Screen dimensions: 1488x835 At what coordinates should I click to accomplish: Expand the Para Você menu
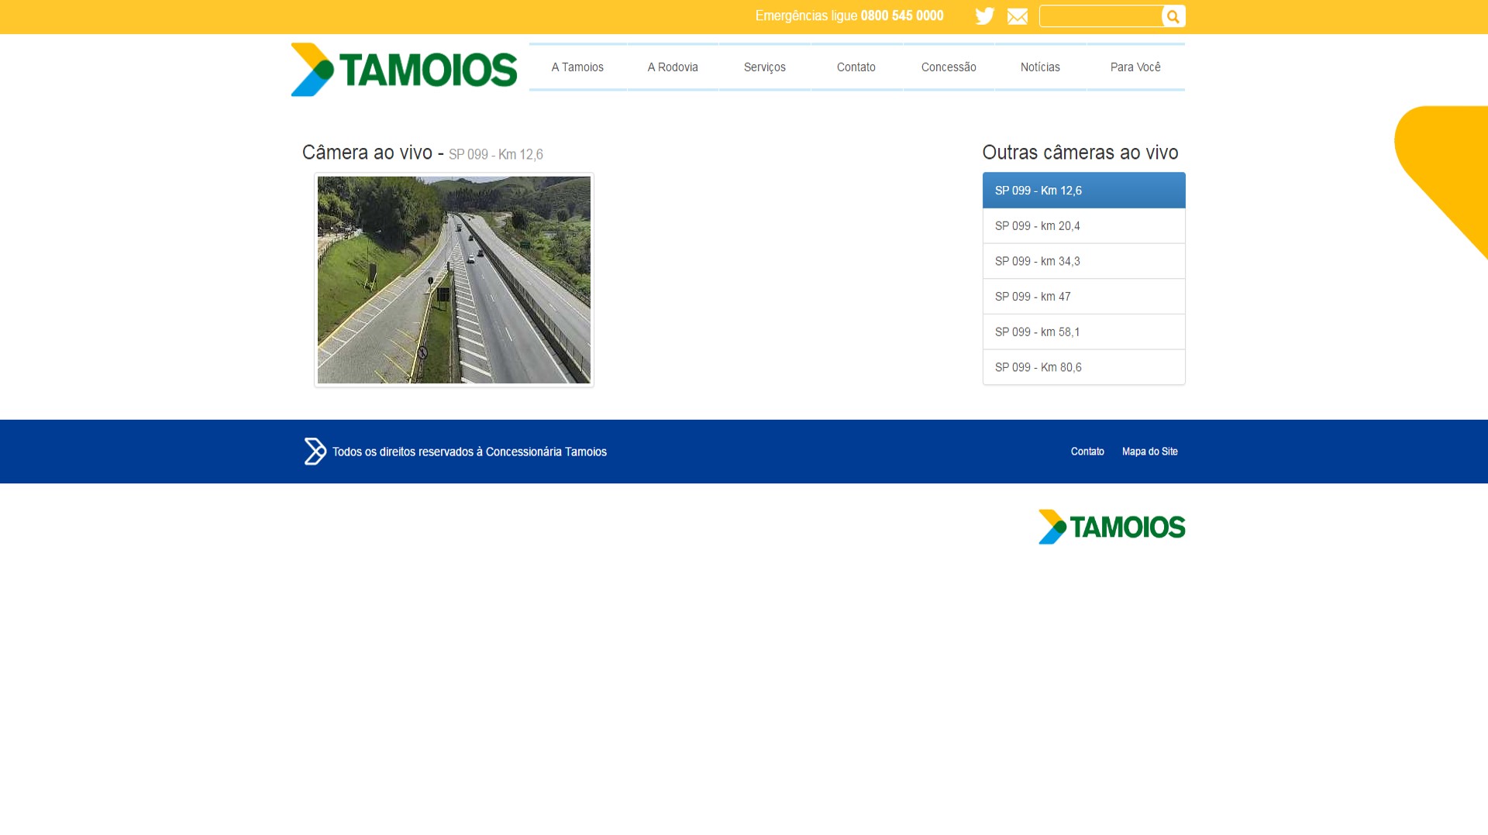pyautogui.click(x=1135, y=67)
